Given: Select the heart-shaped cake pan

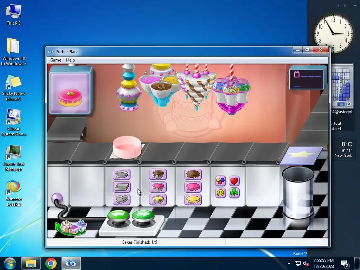Looking at the screenshot, I should 122,199.
